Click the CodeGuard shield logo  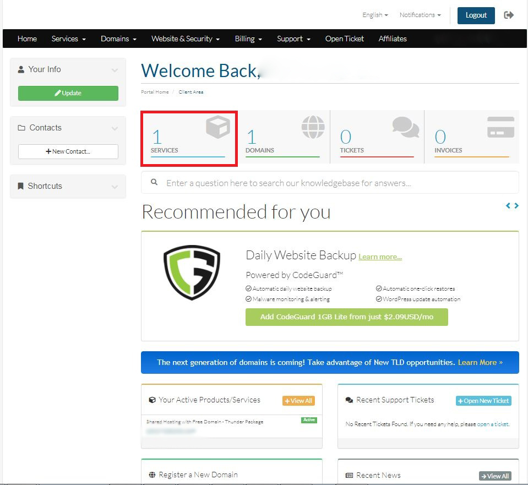pyautogui.click(x=192, y=273)
